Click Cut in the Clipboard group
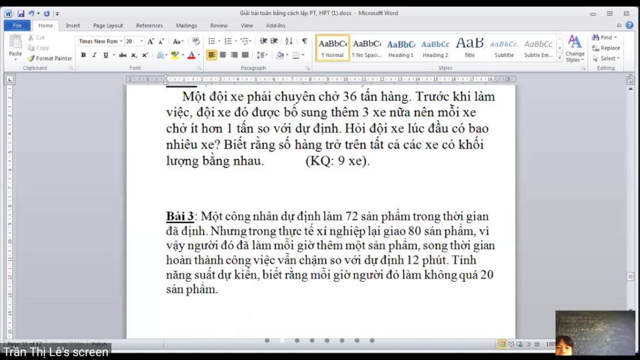 [x=36, y=37]
